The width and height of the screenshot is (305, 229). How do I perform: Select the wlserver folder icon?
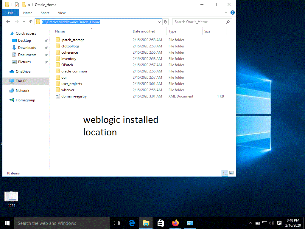point(58,90)
